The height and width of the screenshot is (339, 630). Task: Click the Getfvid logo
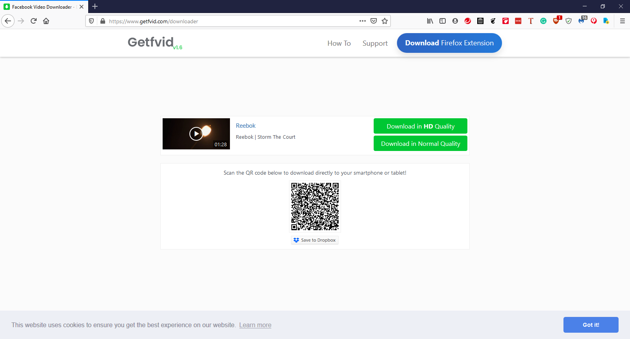tap(155, 42)
